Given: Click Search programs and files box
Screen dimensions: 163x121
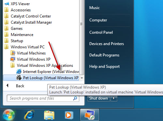Looking at the screenshot, I should [43, 98].
